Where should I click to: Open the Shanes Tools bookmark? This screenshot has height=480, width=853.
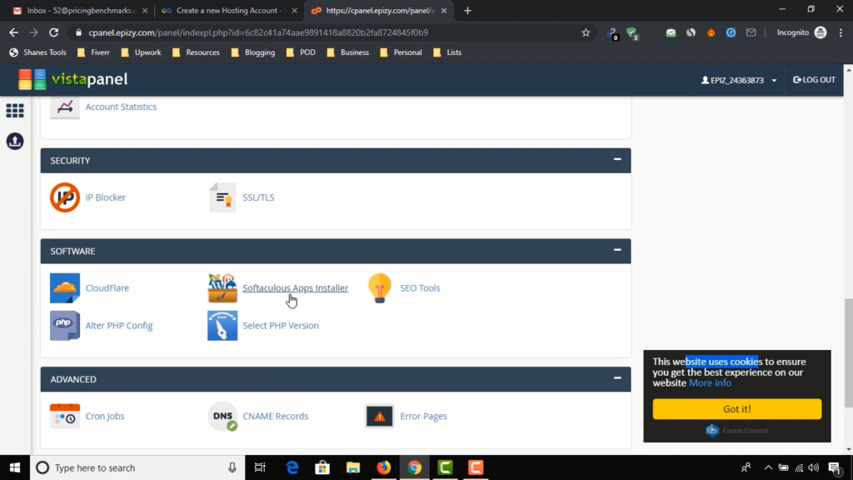click(x=38, y=52)
